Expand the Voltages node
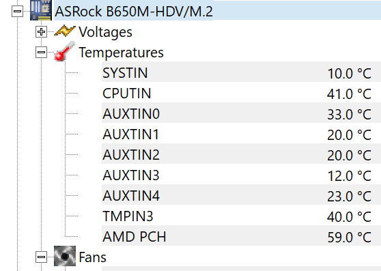This screenshot has height=271, width=381. pos(41,32)
